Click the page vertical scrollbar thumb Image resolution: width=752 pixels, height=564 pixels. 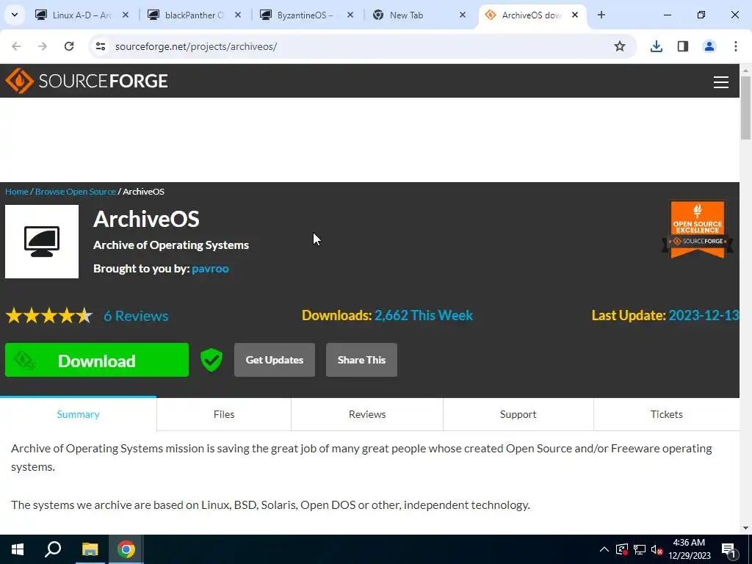[745, 107]
